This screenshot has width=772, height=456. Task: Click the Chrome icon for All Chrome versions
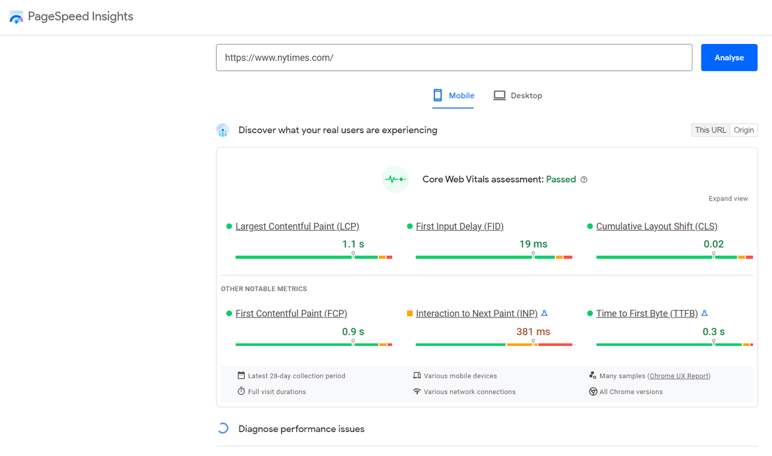click(x=593, y=392)
